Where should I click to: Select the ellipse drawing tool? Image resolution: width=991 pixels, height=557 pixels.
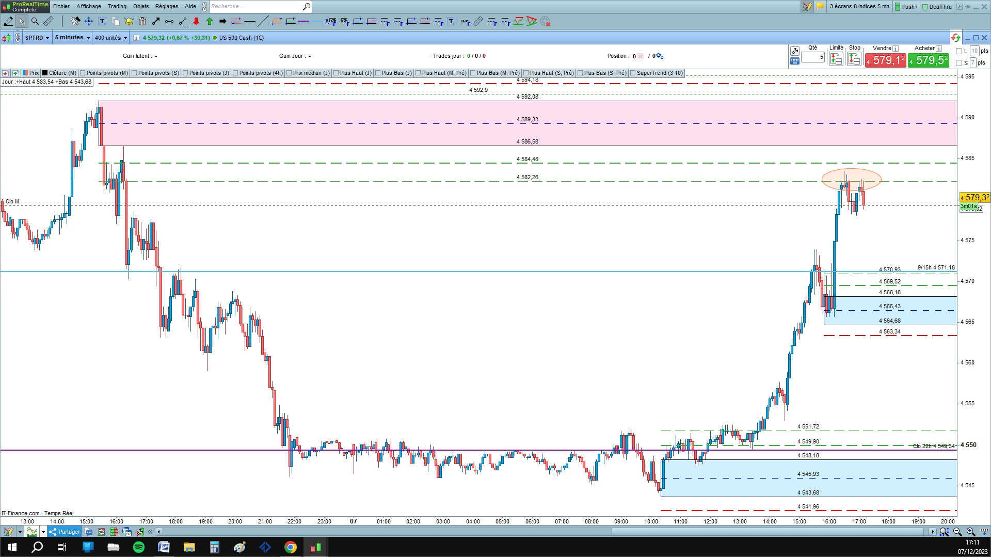[277, 21]
